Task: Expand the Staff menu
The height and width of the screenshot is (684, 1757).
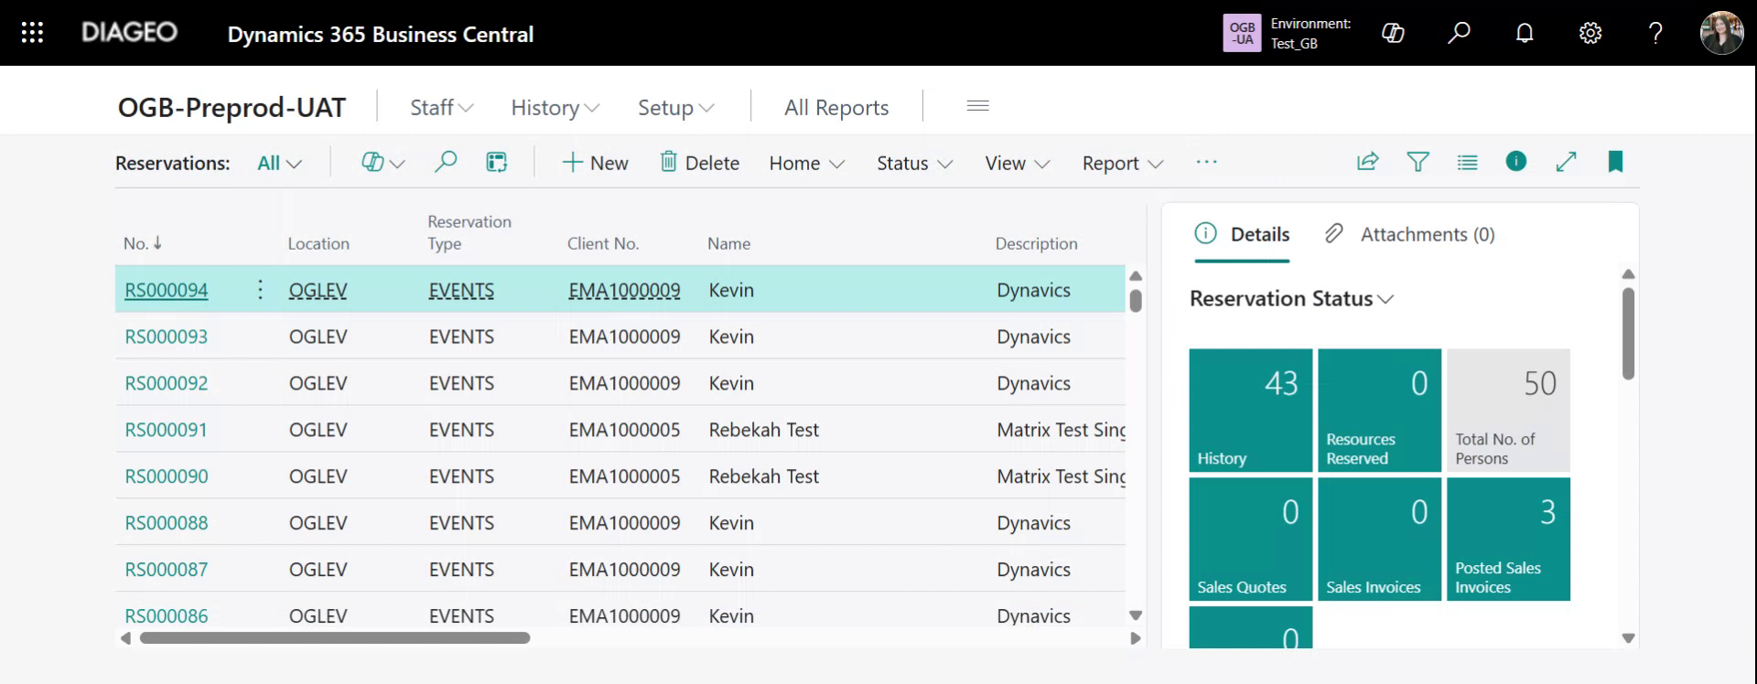Action: [x=441, y=108]
